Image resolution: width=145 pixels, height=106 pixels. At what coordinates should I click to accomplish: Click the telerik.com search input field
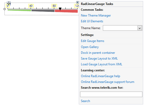click(111, 94)
